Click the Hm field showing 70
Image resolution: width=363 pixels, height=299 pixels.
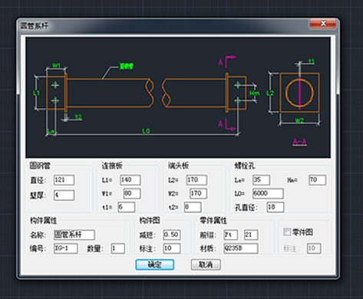point(318,180)
